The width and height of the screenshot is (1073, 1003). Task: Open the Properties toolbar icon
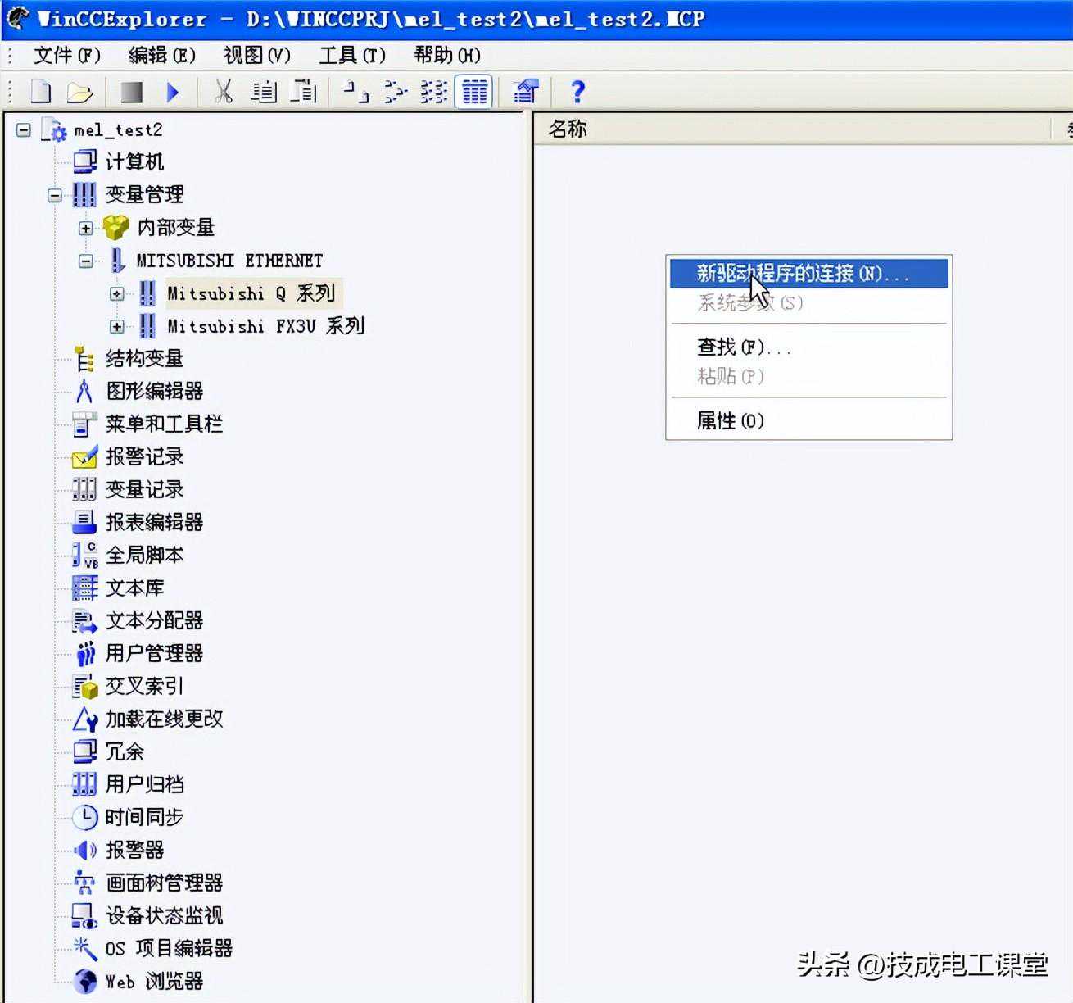[x=526, y=92]
